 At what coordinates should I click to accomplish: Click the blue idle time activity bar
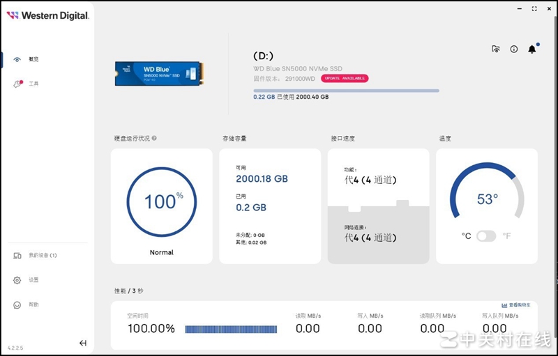pyautogui.click(x=232, y=330)
